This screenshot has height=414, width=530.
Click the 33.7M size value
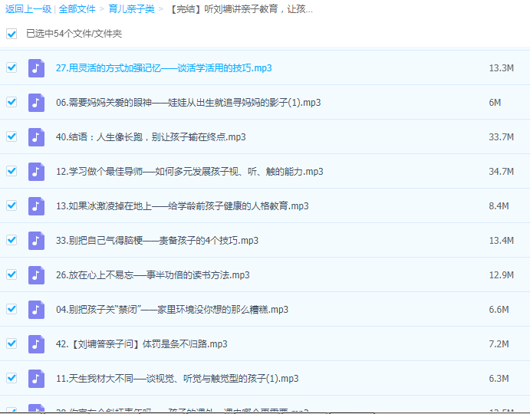(x=502, y=137)
